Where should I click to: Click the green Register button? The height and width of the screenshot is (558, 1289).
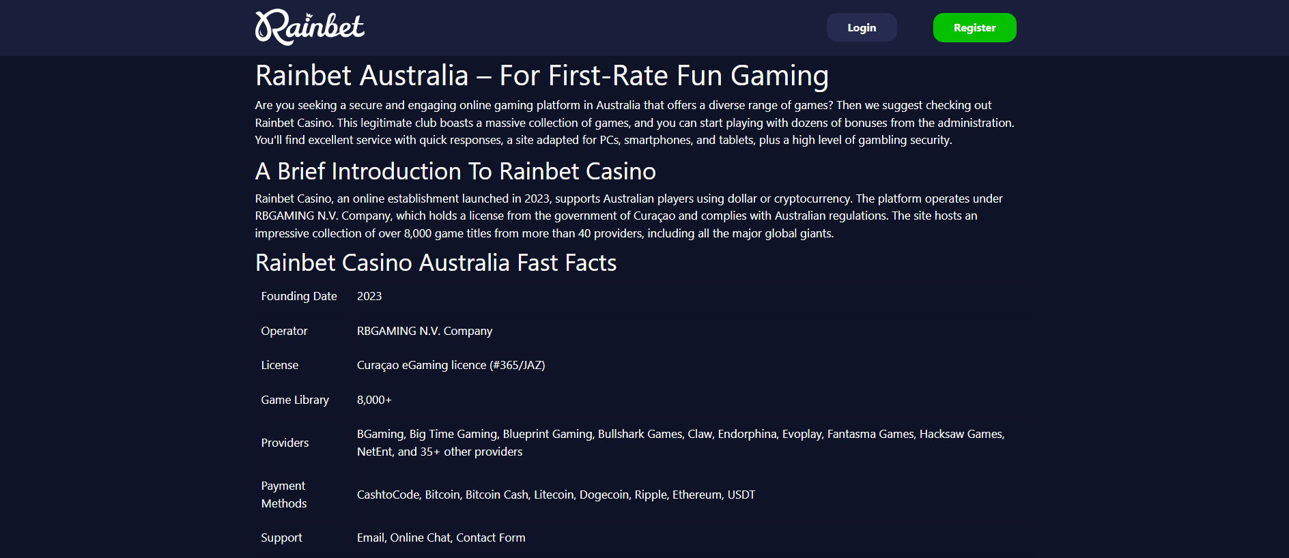[974, 27]
